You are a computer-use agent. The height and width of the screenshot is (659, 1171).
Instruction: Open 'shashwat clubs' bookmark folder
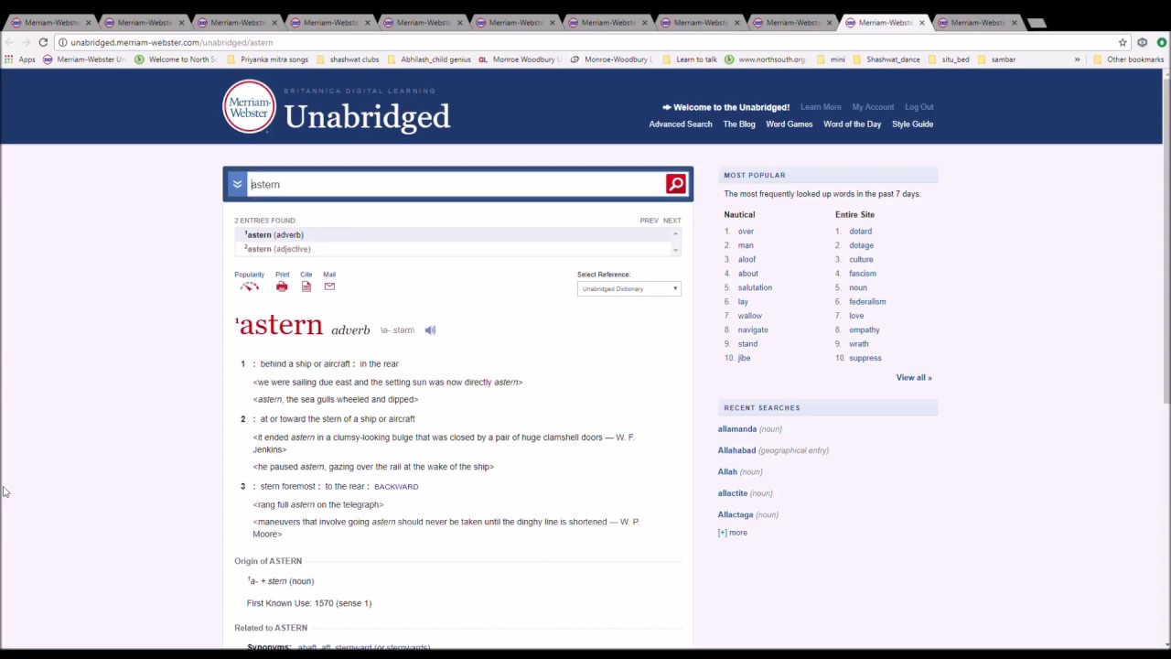point(348,59)
